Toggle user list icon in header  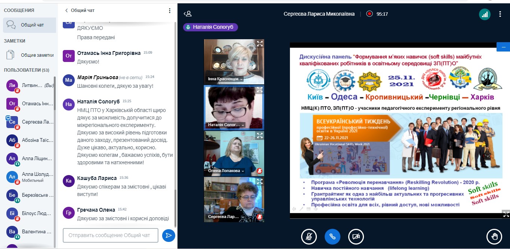188,14
